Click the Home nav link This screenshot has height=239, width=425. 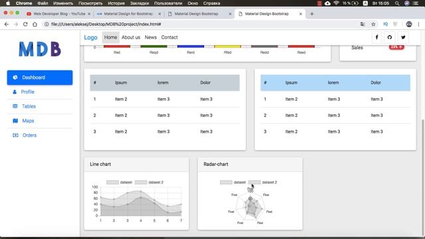click(x=111, y=37)
